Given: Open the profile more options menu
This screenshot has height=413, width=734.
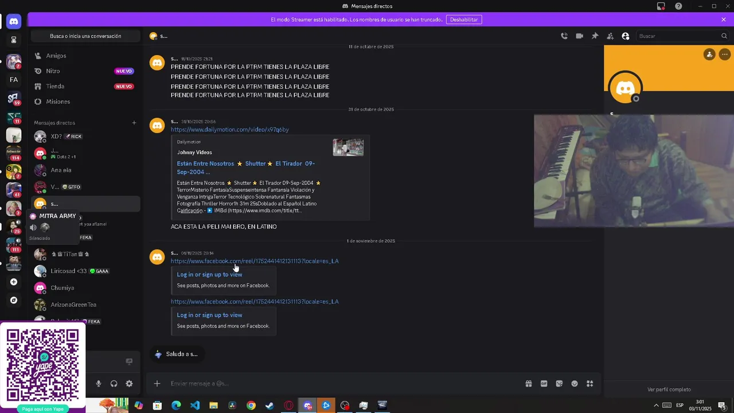Looking at the screenshot, I should pos(725,54).
